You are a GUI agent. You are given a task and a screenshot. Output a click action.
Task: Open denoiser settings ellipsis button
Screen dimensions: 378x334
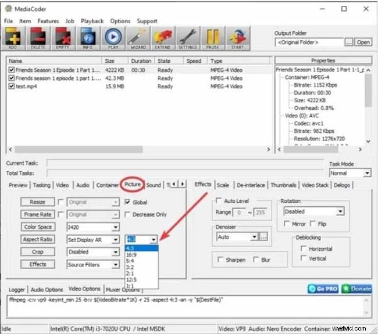click(263, 237)
